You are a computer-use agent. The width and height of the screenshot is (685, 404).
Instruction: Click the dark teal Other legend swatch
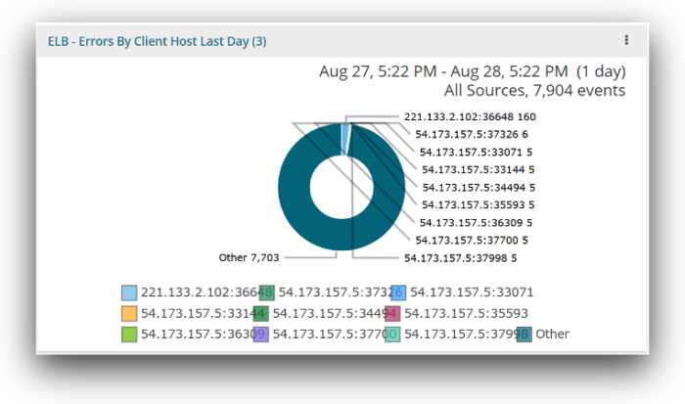[524, 334]
